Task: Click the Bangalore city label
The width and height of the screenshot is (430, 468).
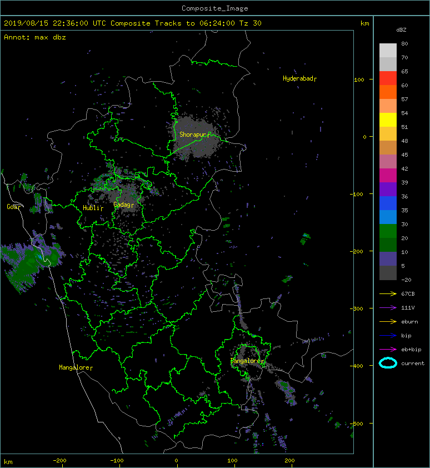Action: (x=247, y=361)
